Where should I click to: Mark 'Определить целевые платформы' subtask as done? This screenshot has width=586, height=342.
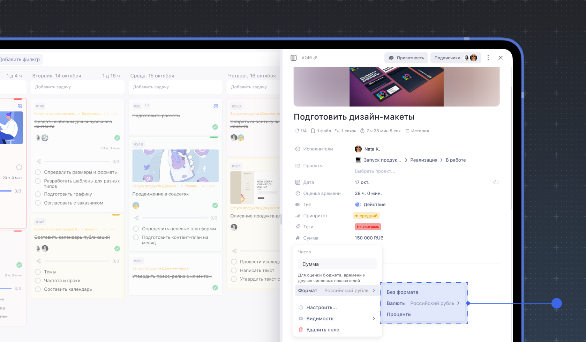[x=136, y=229]
